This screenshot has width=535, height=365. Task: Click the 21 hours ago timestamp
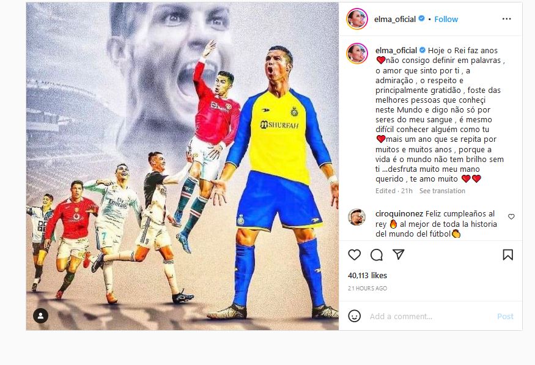click(x=367, y=288)
